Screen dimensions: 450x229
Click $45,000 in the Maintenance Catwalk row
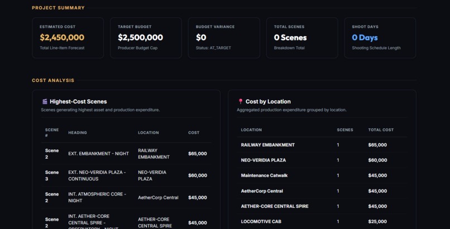pyautogui.click(x=377, y=176)
